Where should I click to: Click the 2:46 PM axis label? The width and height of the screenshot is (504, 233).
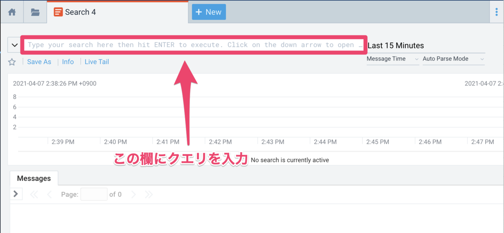click(x=430, y=142)
